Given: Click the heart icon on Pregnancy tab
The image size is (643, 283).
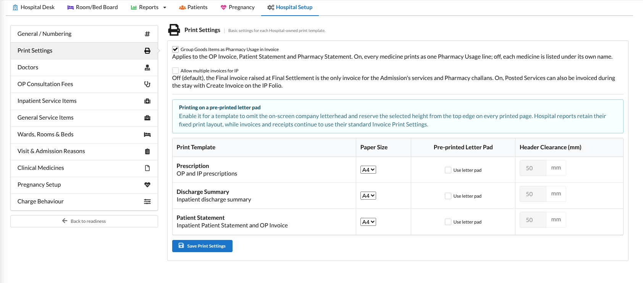Looking at the screenshot, I should (x=224, y=7).
